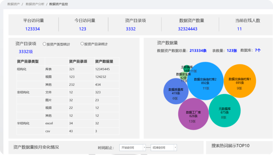Select the purple 数据工厂库 bubble
The height and width of the screenshot is (155, 273).
click(x=193, y=114)
